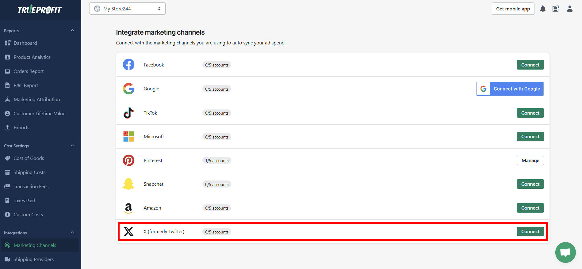Viewport: 582px width, 269px height.
Task: Manage the Pinterest accounts
Action: tap(530, 161)
